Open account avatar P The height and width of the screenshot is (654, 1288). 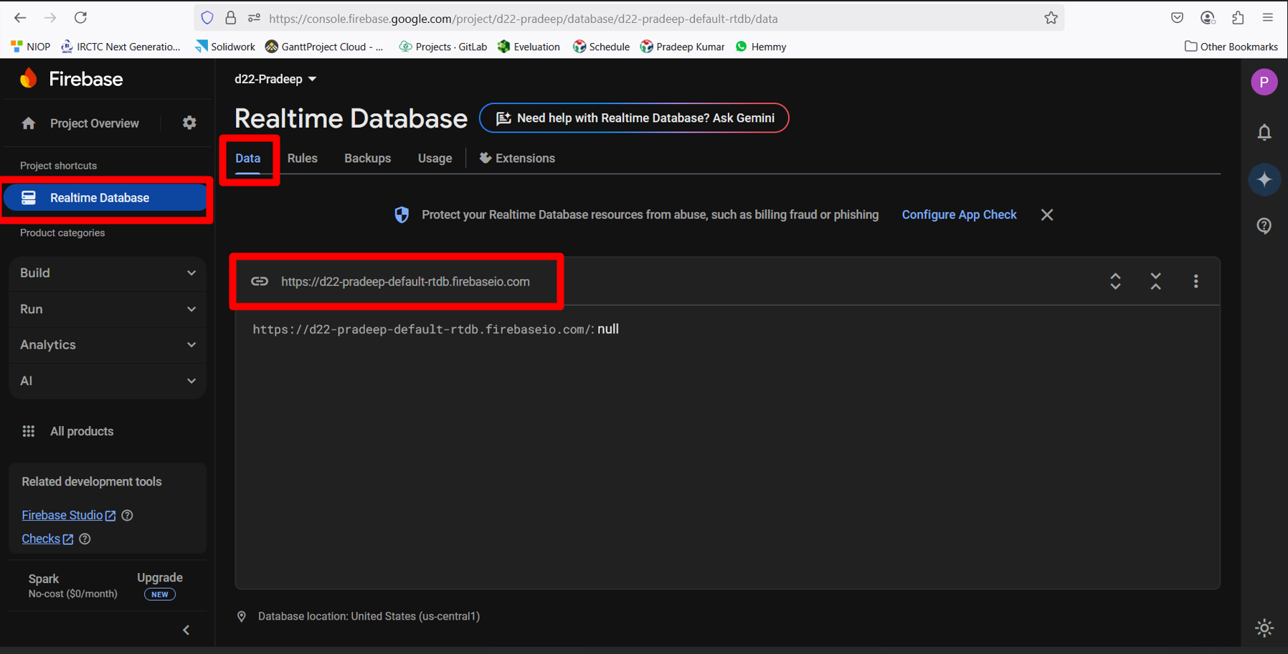click(x=1264, y=82)
